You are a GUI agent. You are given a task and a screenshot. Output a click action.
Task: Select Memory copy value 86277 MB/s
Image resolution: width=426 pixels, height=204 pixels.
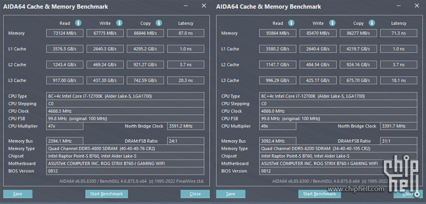[x=358, y=33]
